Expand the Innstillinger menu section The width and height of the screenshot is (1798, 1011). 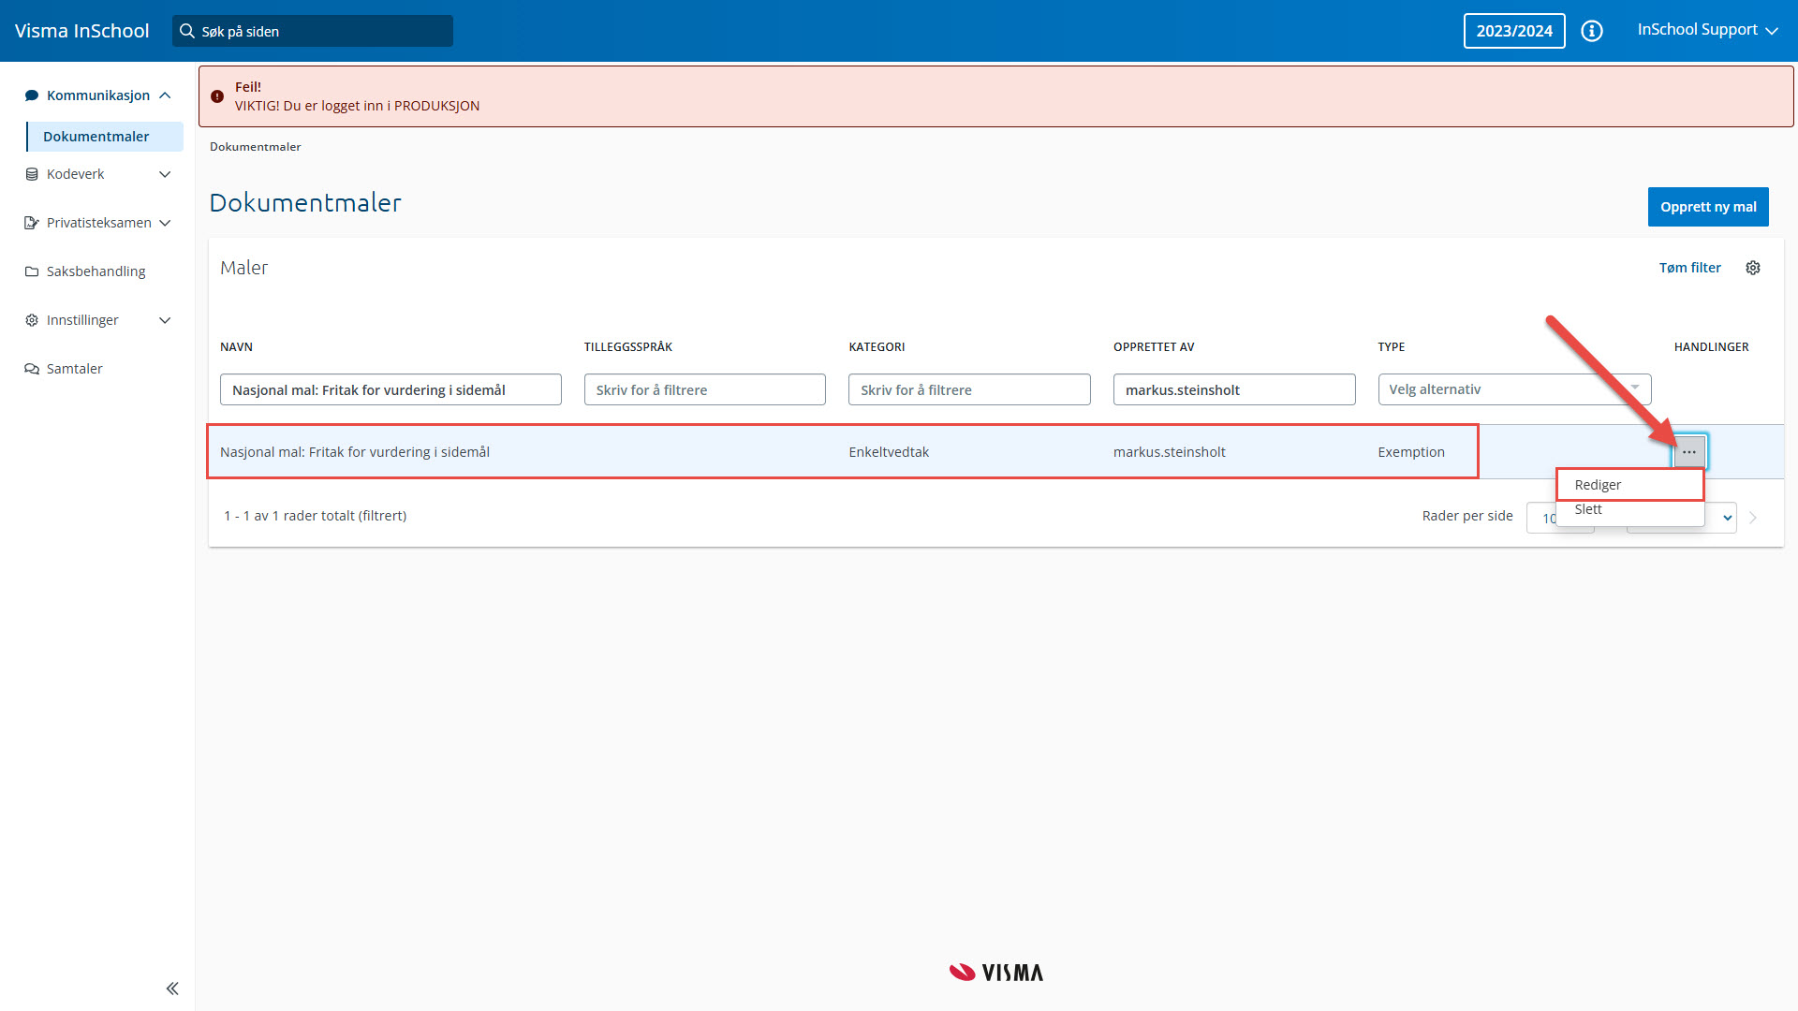(x=165, y=320)
